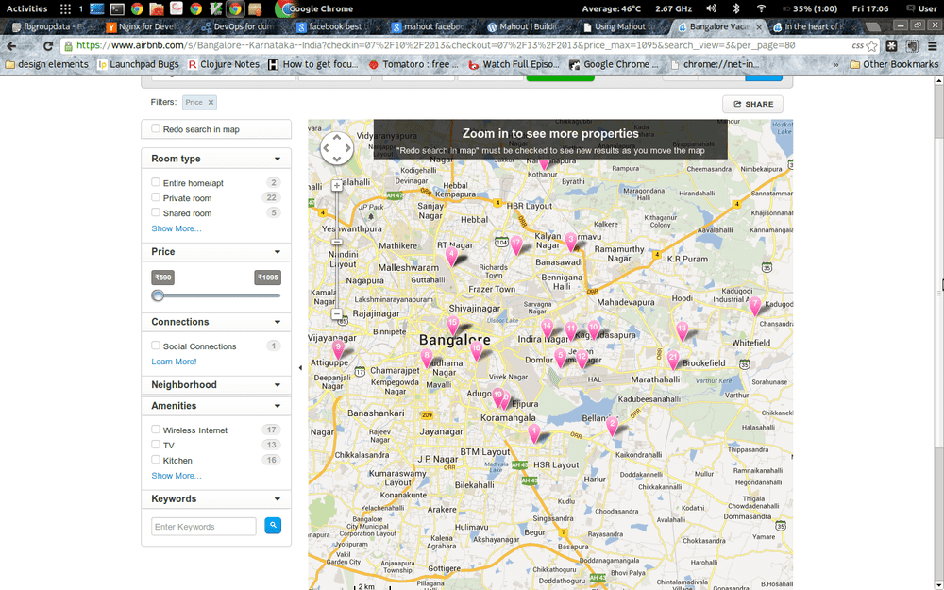Click map marker number 21 near Brookfield

click(673, 360)
